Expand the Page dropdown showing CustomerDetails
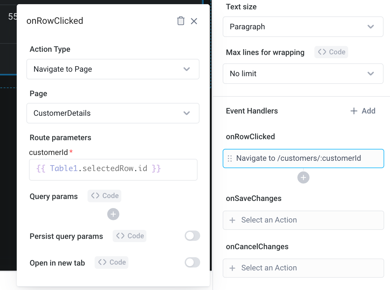Screen dimensions: 390x290 113,113
